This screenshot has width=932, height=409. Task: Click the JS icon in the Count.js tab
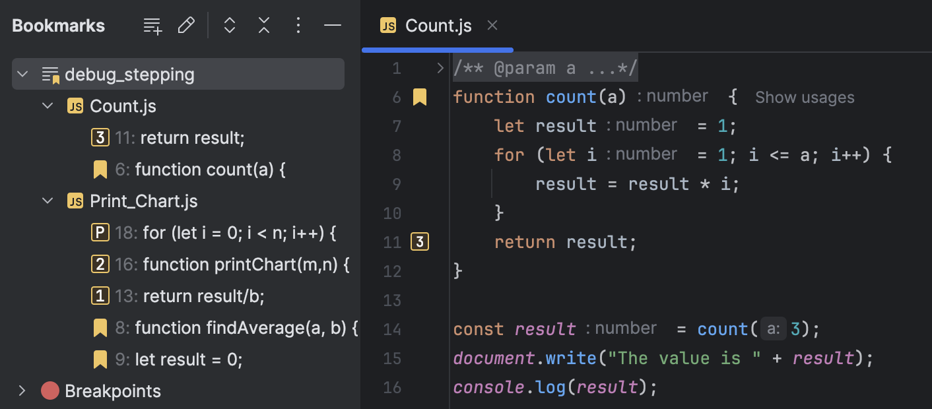point(386,26)
